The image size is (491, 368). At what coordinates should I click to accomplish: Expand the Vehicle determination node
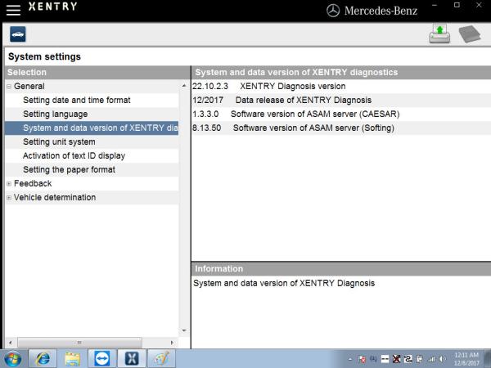[9, 198]
